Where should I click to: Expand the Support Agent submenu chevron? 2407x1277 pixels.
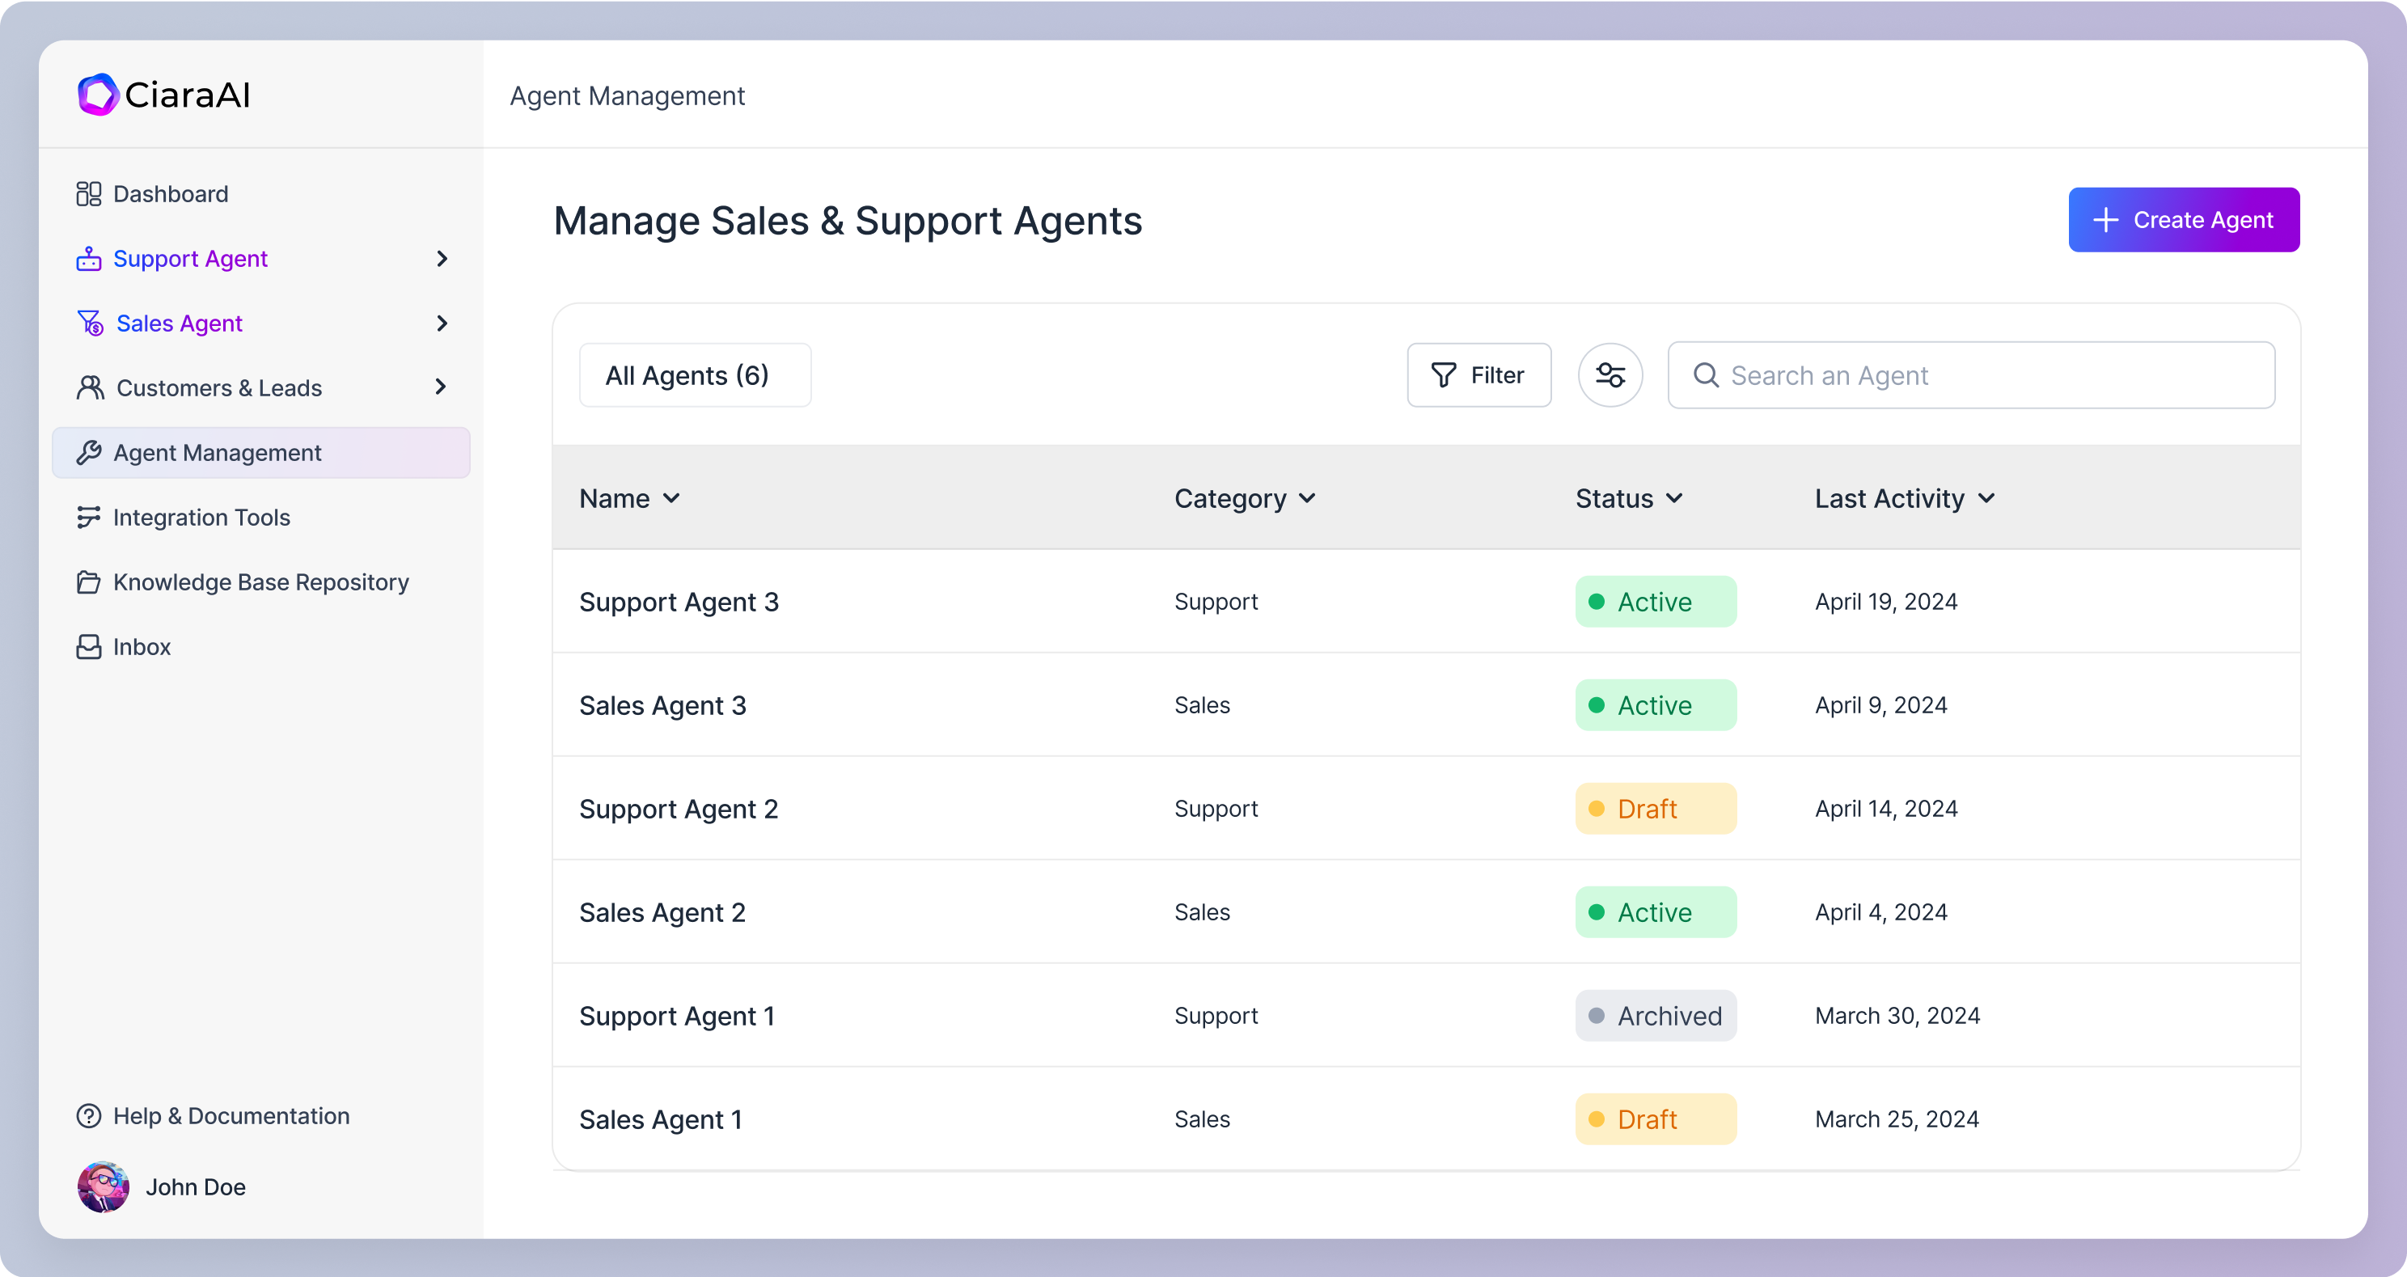pyautogui.click(x=442, y=259)
